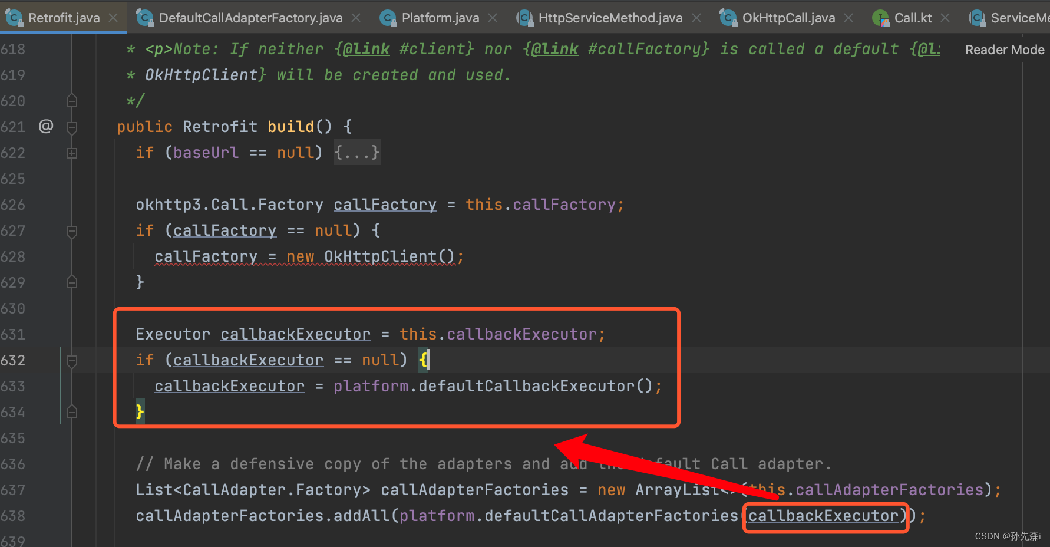Toggle Reader Mode

coord(1005,50)
